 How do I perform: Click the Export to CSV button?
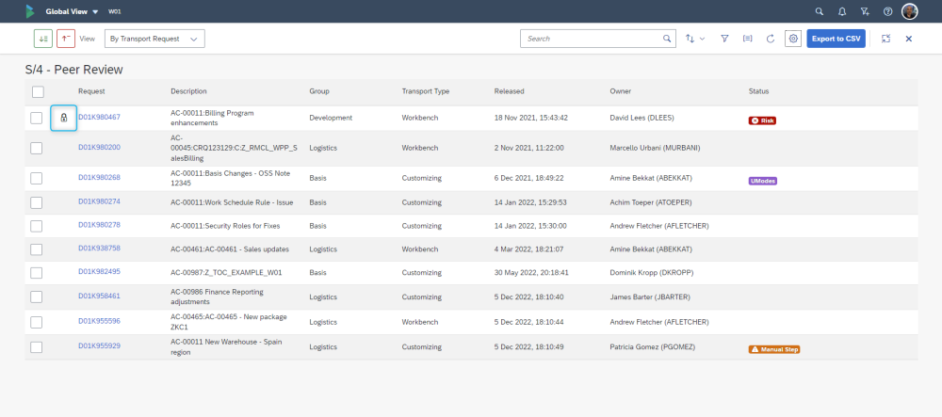836,39
